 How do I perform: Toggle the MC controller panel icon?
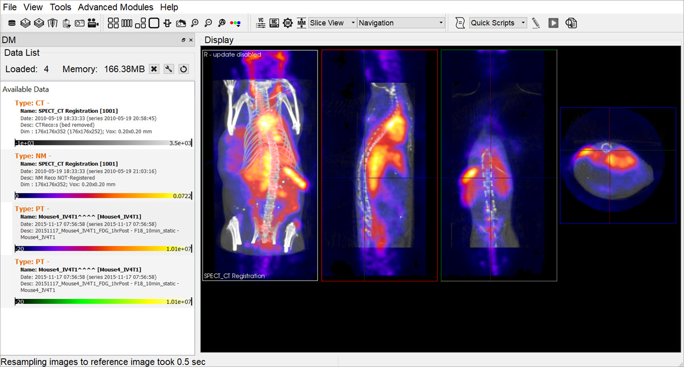pyautogui.click(x=274, y=23)
